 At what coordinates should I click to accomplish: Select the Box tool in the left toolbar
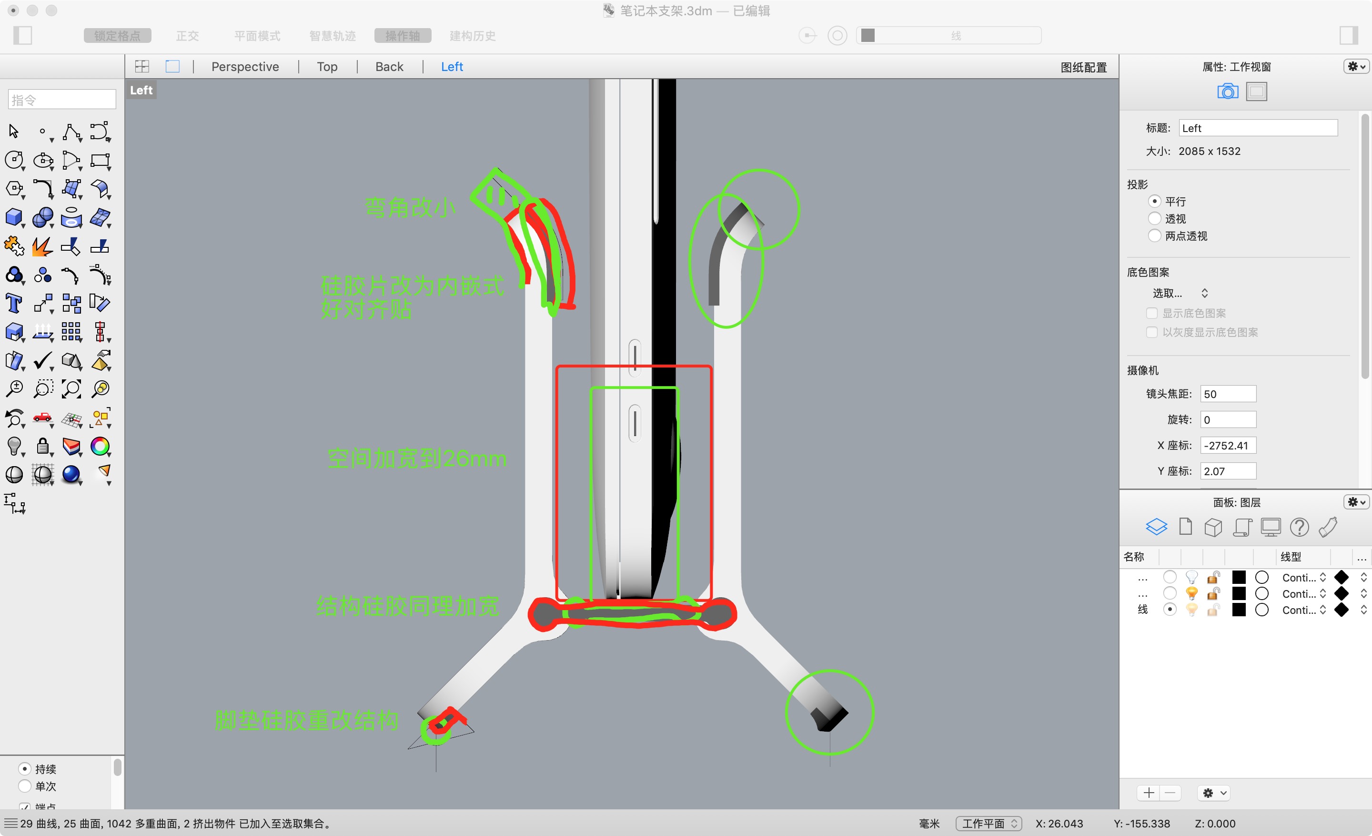(x=14, y=218)
